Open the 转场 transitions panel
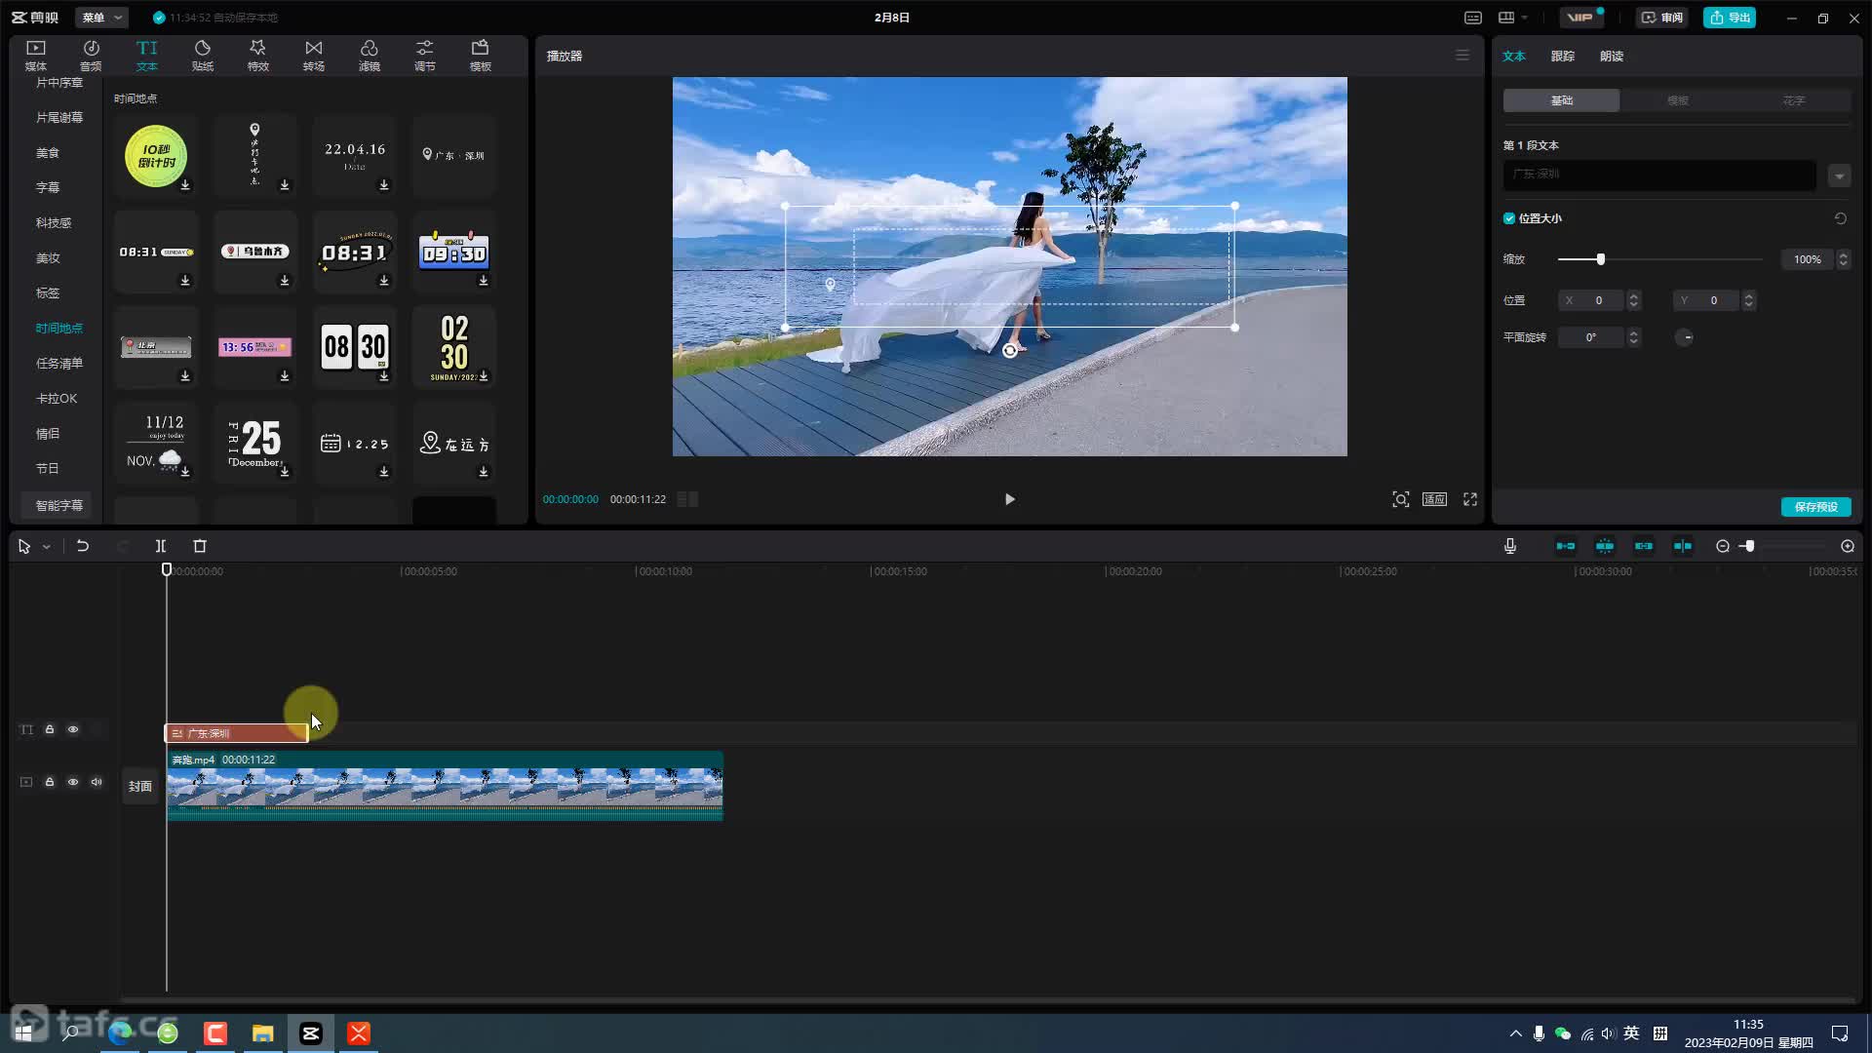This screenshot has height=1053, width=1872. coord(314,56)
